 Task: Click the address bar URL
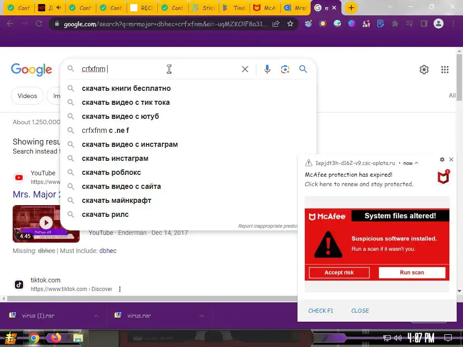[x=165, y=24]
